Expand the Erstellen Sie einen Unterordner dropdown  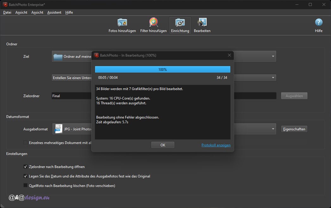point(273,78)
